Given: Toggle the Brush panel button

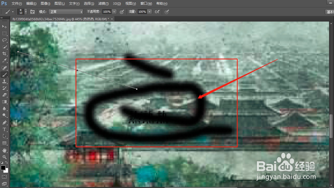Looking at the screenshot, I should coord(32,12).
